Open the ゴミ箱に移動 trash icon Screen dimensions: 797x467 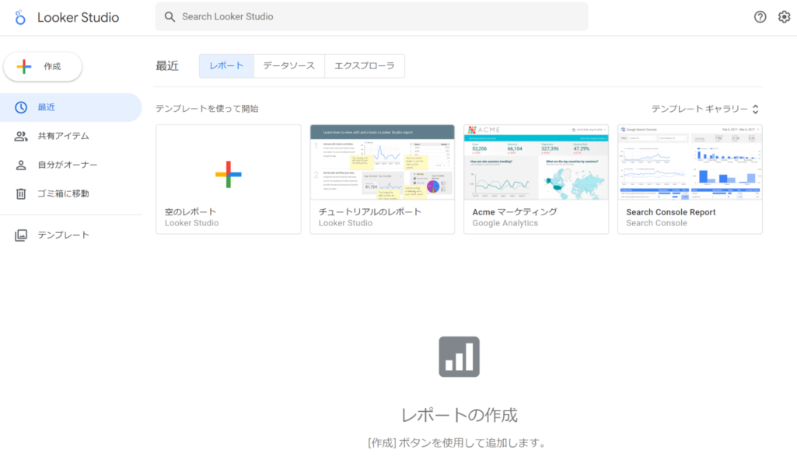click(x=22, y=193)
